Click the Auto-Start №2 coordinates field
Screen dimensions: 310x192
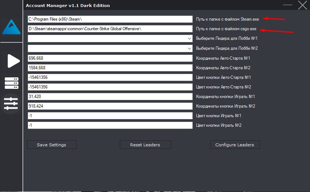click(x=110, y=68)
